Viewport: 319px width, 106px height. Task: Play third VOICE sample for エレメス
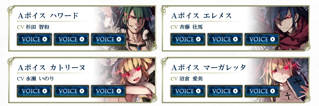tap(262, 39)
